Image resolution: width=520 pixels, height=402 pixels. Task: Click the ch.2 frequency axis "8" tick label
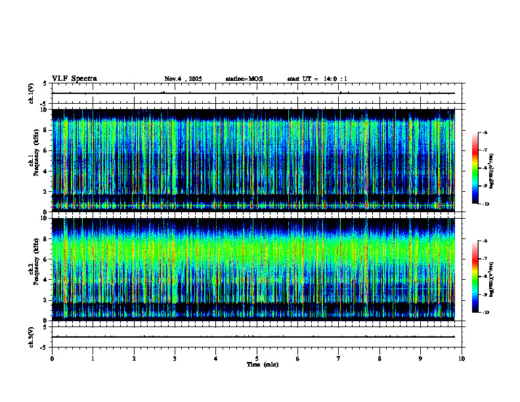(x=45, y=239)
